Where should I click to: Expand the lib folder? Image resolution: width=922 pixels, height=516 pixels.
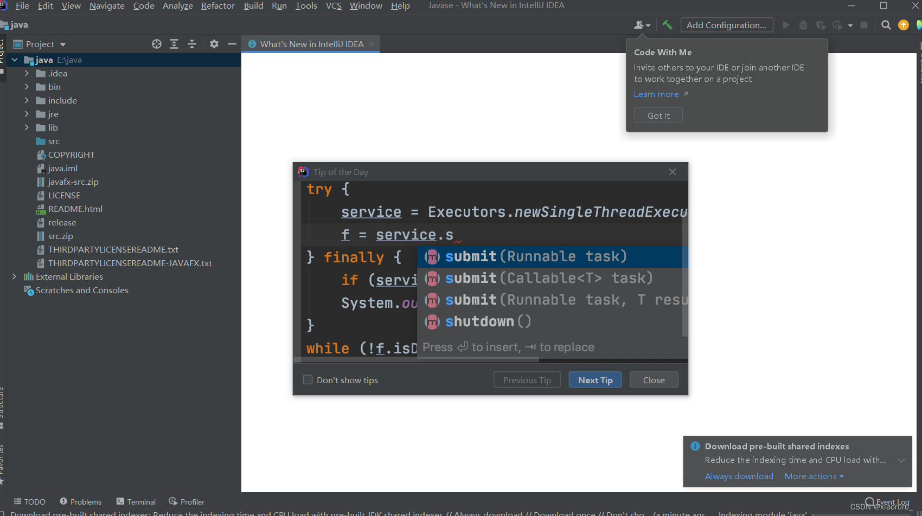(27, 127)
